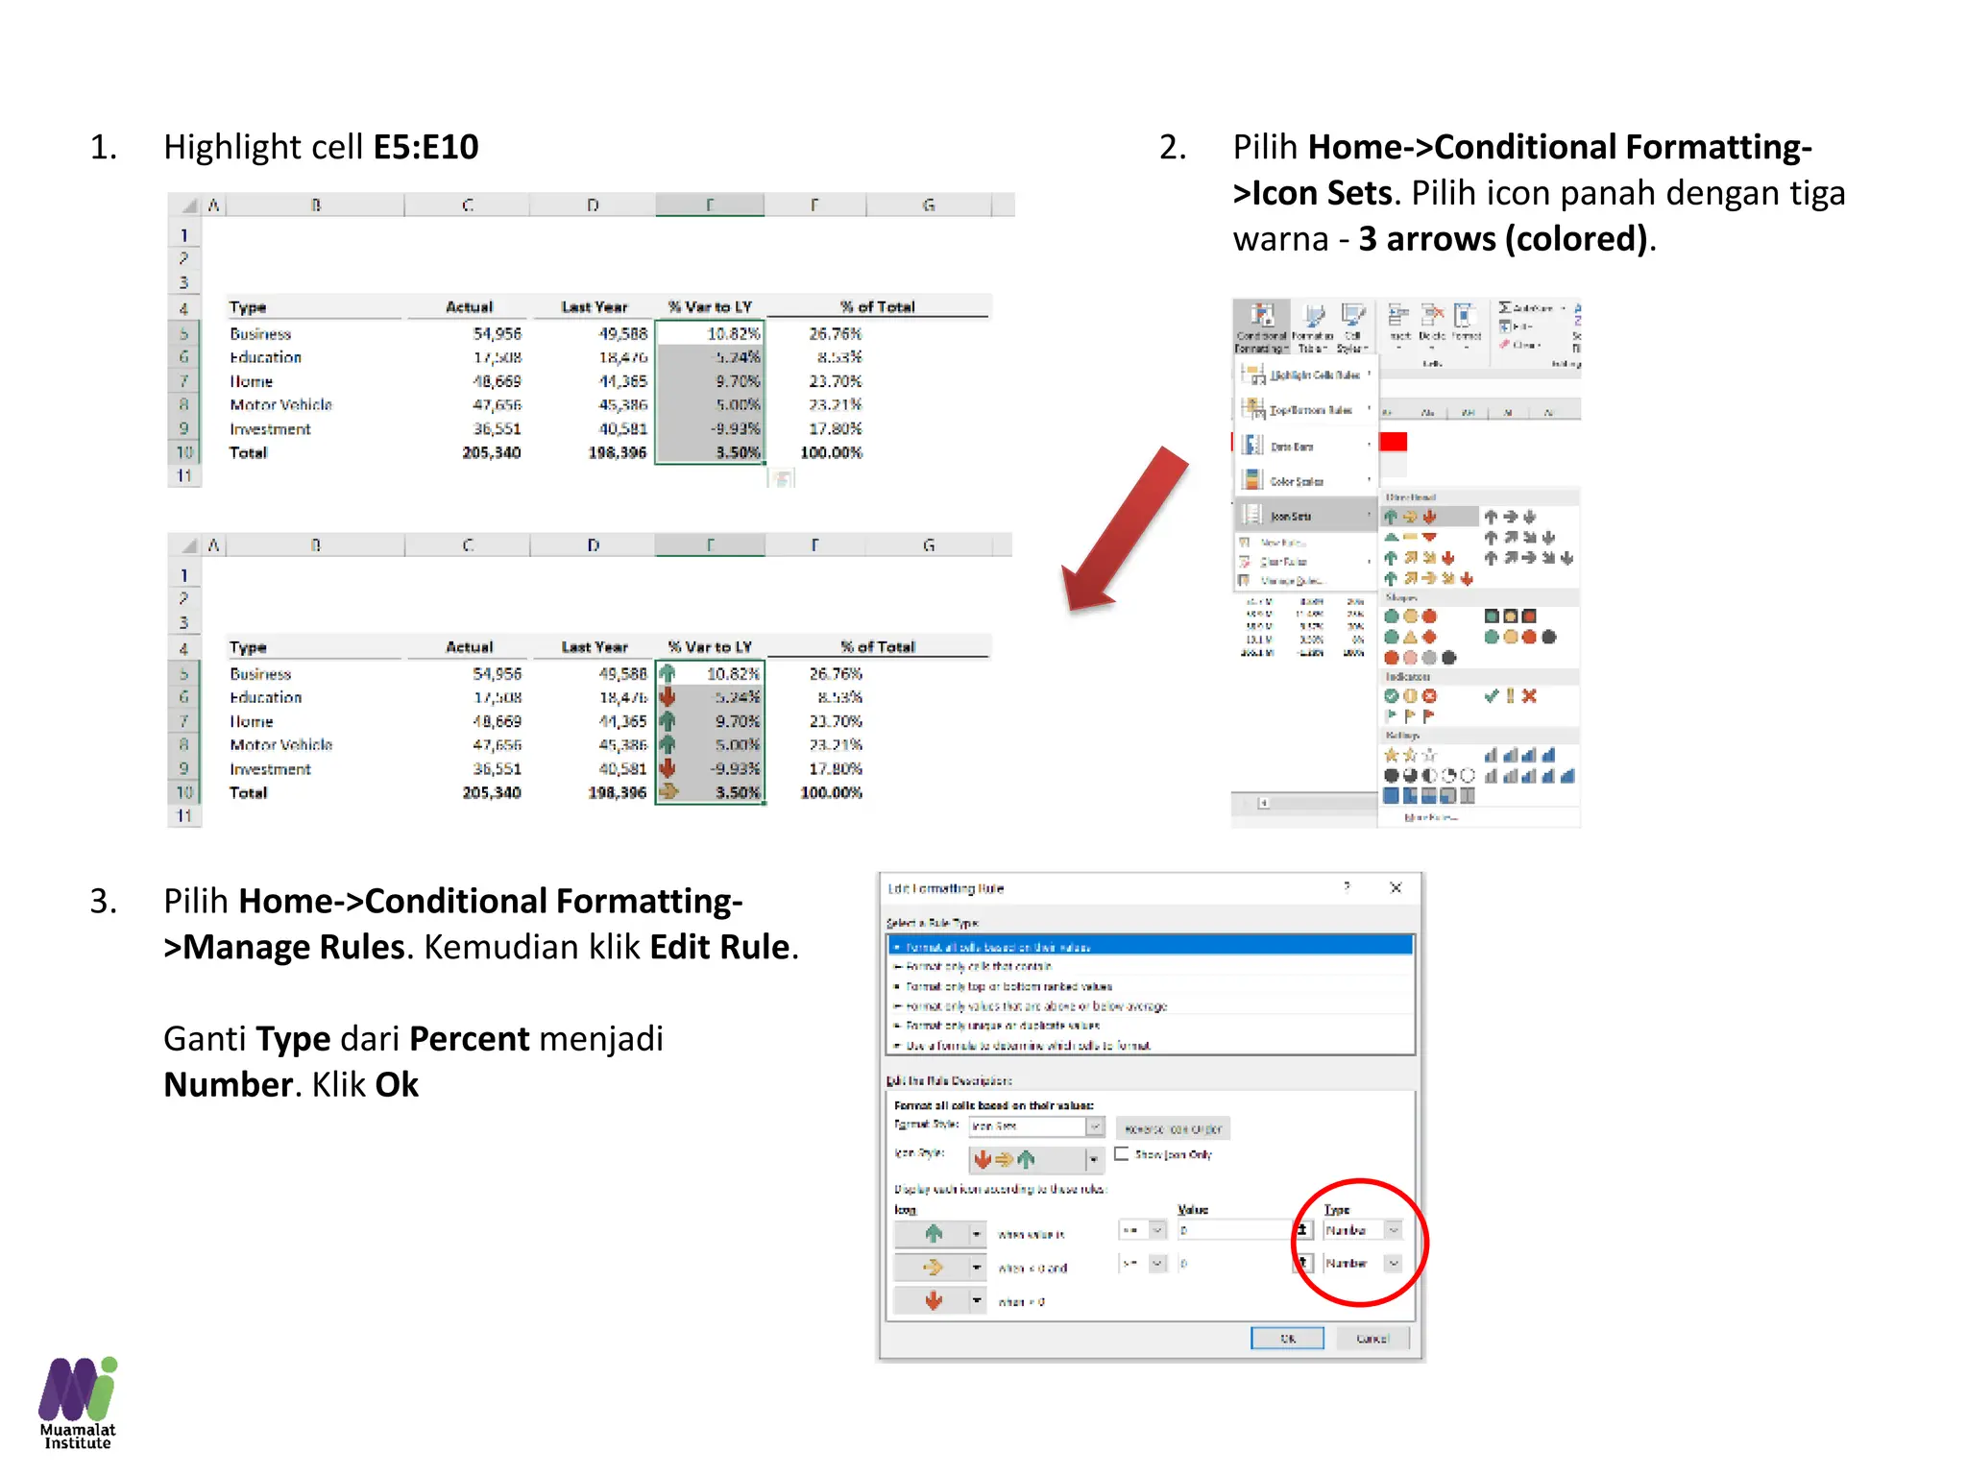
Task: Click Cancel in Edit Formatting Rule dialog
Action: (x=1372, y=1338)
